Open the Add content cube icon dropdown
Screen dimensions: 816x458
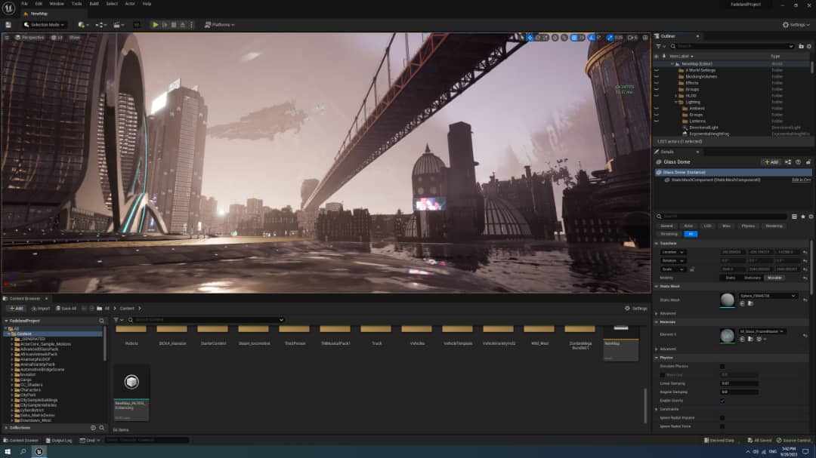83,24
